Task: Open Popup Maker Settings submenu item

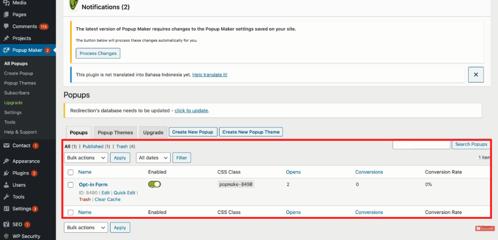Action: click(13, 113)
